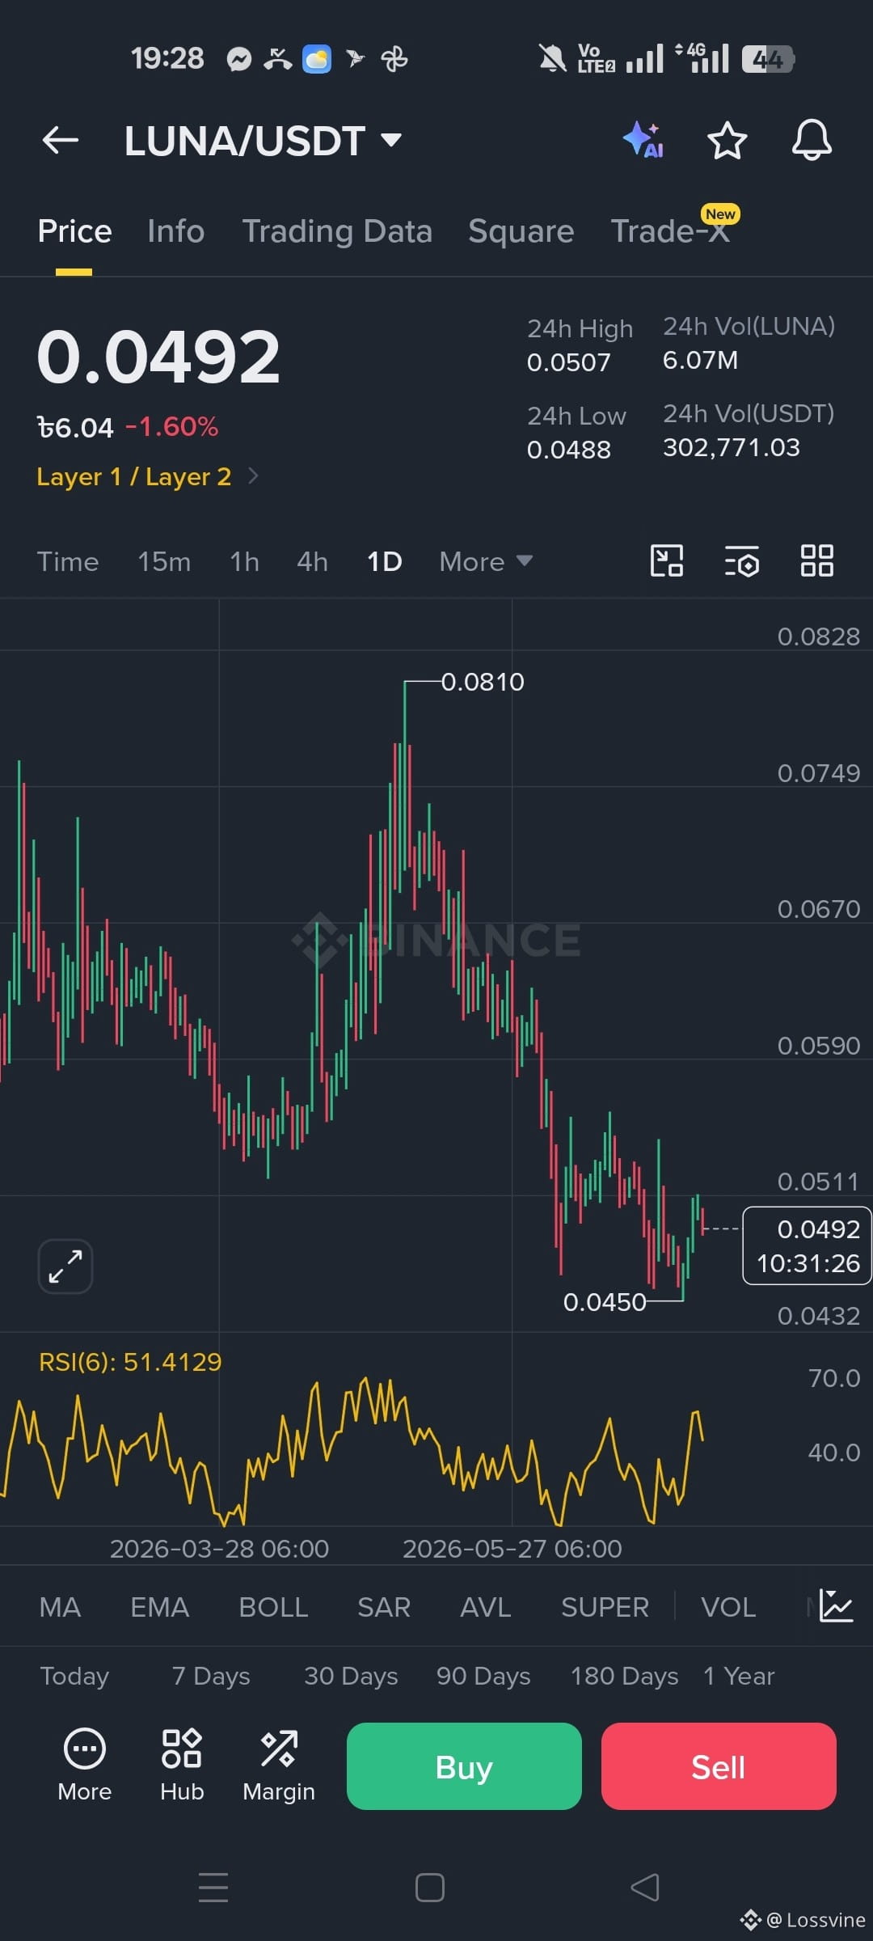
Task: Tap the large 0.0492 price heading
Action: pyautogui.click(x=158, y=357)
